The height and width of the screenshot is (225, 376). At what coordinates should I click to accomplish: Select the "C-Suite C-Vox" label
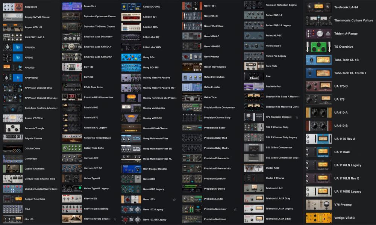[x=32, y=149]
